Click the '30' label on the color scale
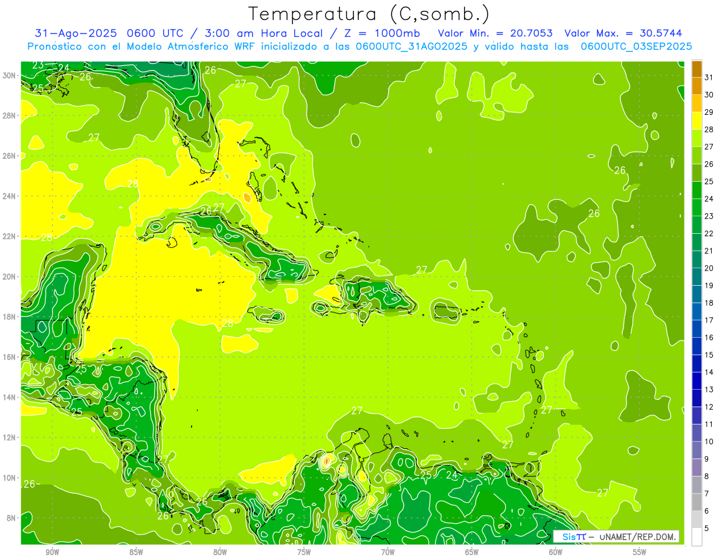 [x=709, y=95]
